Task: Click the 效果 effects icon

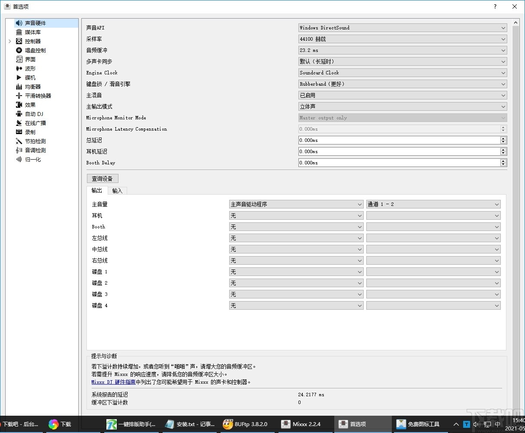Action: [19, 105]
